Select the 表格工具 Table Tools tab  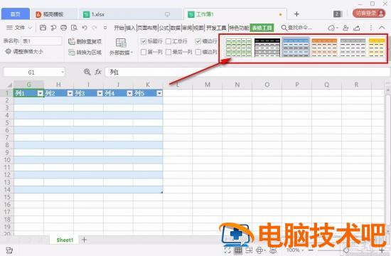click(x=262, y=28)
